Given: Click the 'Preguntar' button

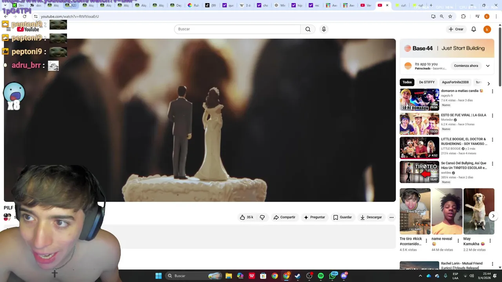Looking at the screenshot, I should (x=314, y=217).
